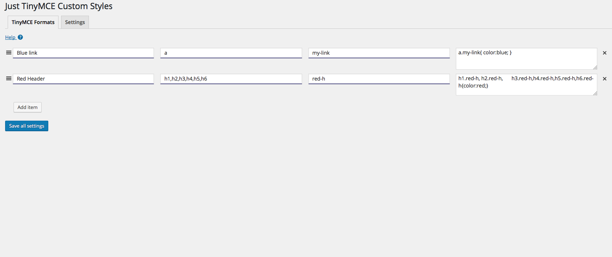The width and height of the screenshot is (612, 257).
Task: Focus the Red Header title field
Action: [83, 79]
